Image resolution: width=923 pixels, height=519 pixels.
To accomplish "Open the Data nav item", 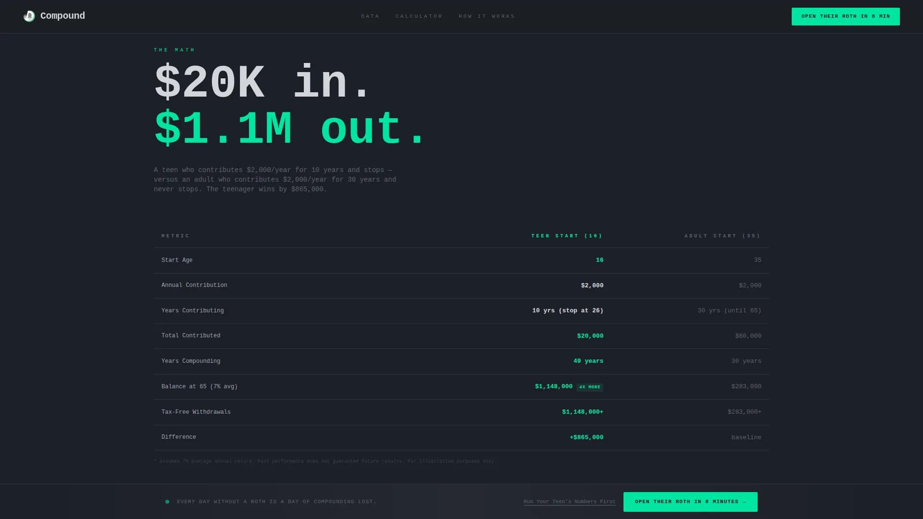I will pos(370,16).
